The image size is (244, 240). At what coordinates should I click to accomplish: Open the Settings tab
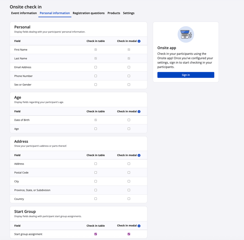click(x=129, y=13)
